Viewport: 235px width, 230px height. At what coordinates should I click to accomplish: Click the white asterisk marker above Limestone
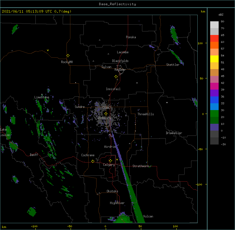(x=42, y=95)
